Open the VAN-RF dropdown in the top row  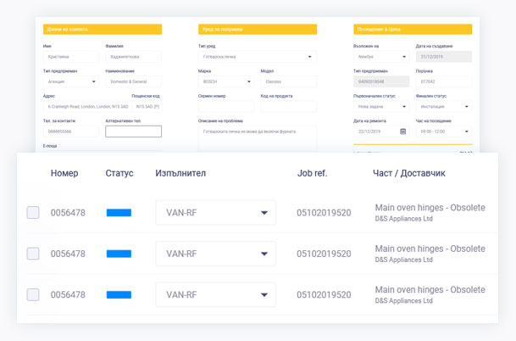215,213
